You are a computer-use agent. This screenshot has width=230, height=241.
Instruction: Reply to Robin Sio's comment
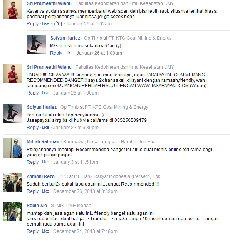[32, 231]
